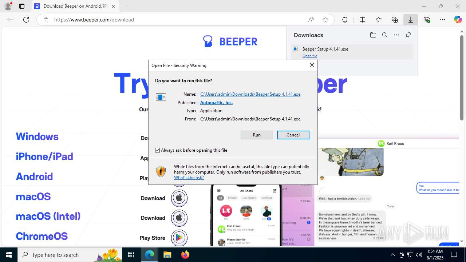Open the Windows Start menu

coord(9,255)
